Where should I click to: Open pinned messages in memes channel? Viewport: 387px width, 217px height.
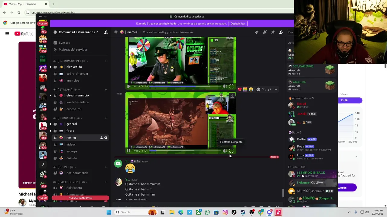[x=273, y=32]
